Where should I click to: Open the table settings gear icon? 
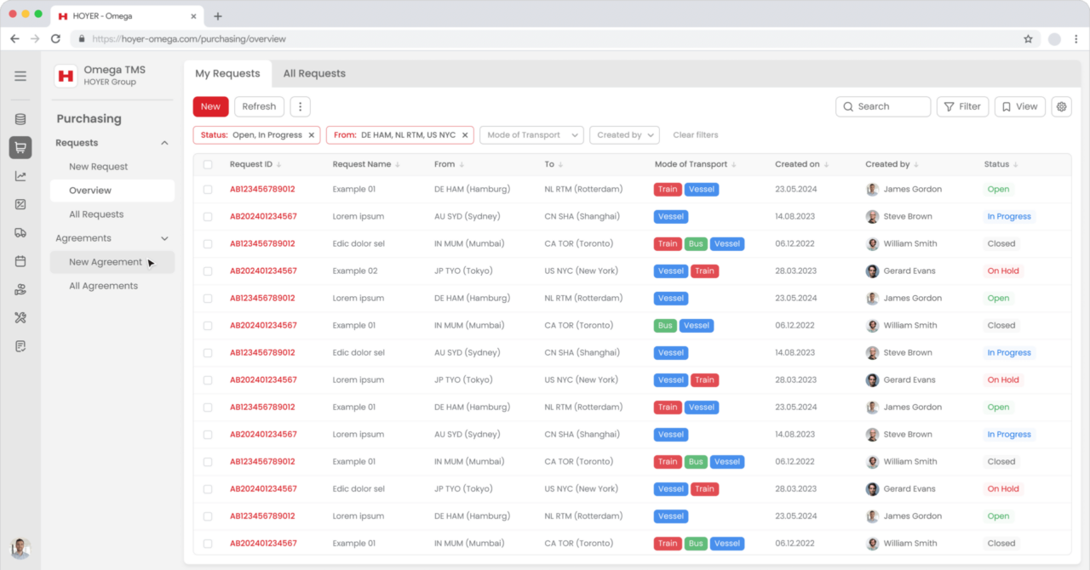click(x=1061, y=106)
